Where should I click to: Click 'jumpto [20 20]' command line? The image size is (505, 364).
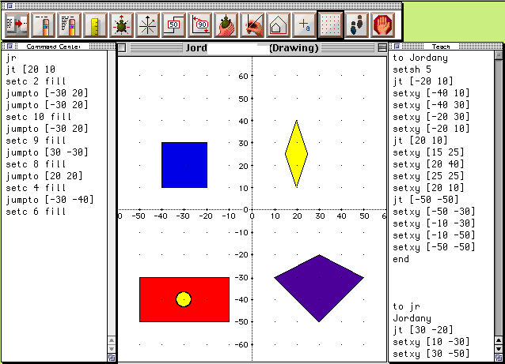coord(44,176)
